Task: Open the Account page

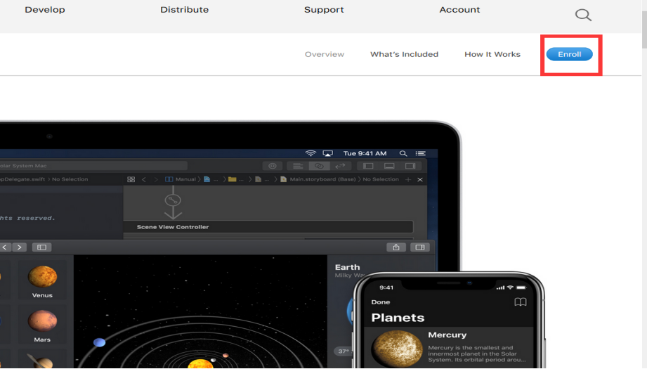Action: [459, 10]
